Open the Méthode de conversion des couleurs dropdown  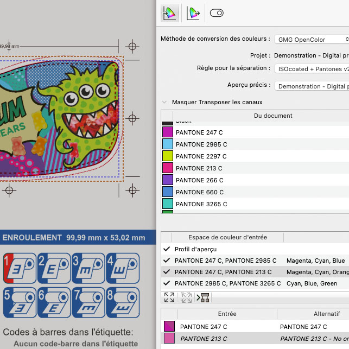(x=312, y=40)
